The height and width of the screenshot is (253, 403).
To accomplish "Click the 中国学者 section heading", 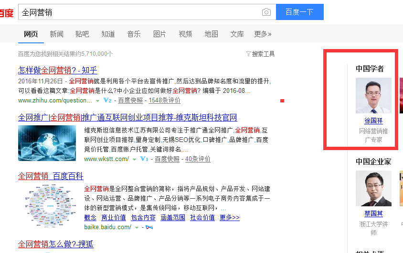I will pyautogui.click(x=370, y=69).
